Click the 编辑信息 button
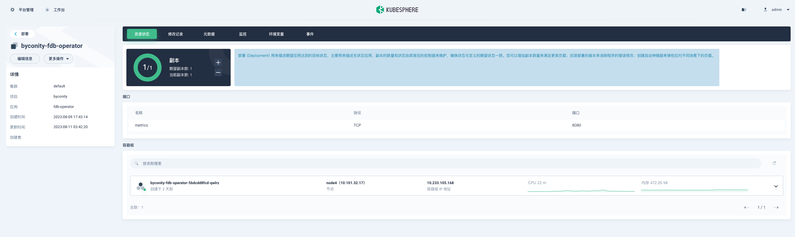 [x=25, y=59]
